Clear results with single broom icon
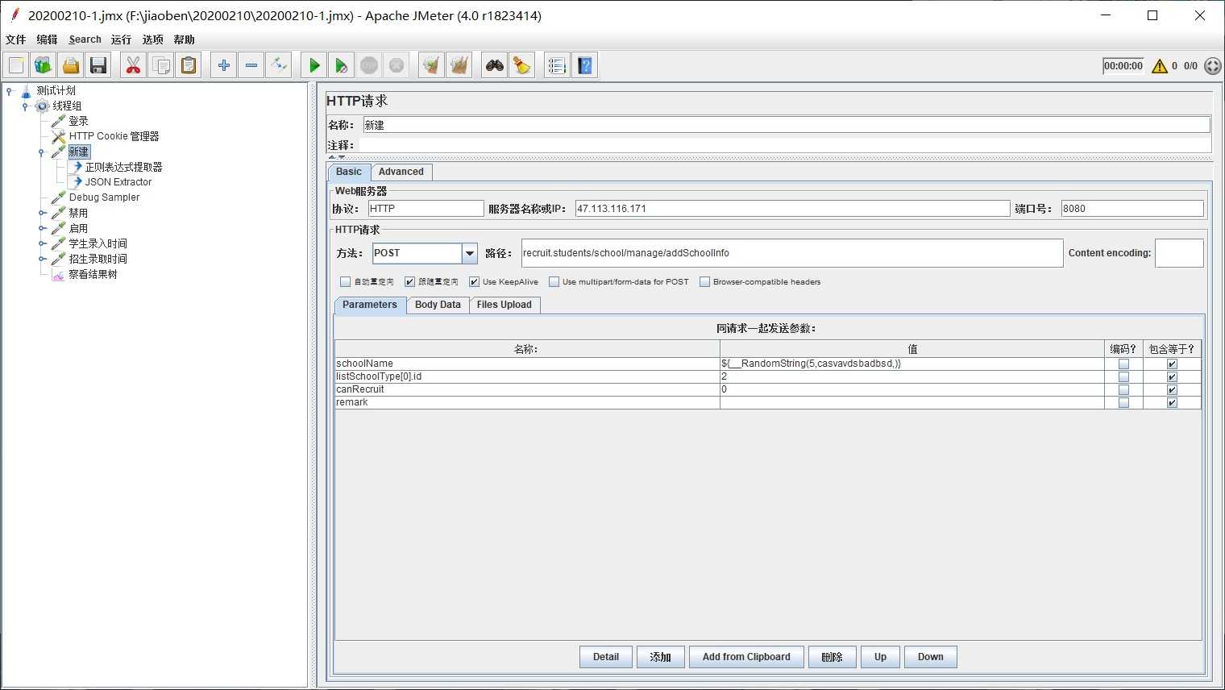Image resolution: width=1225 pixels, height=690 pixels. (432, 65)
